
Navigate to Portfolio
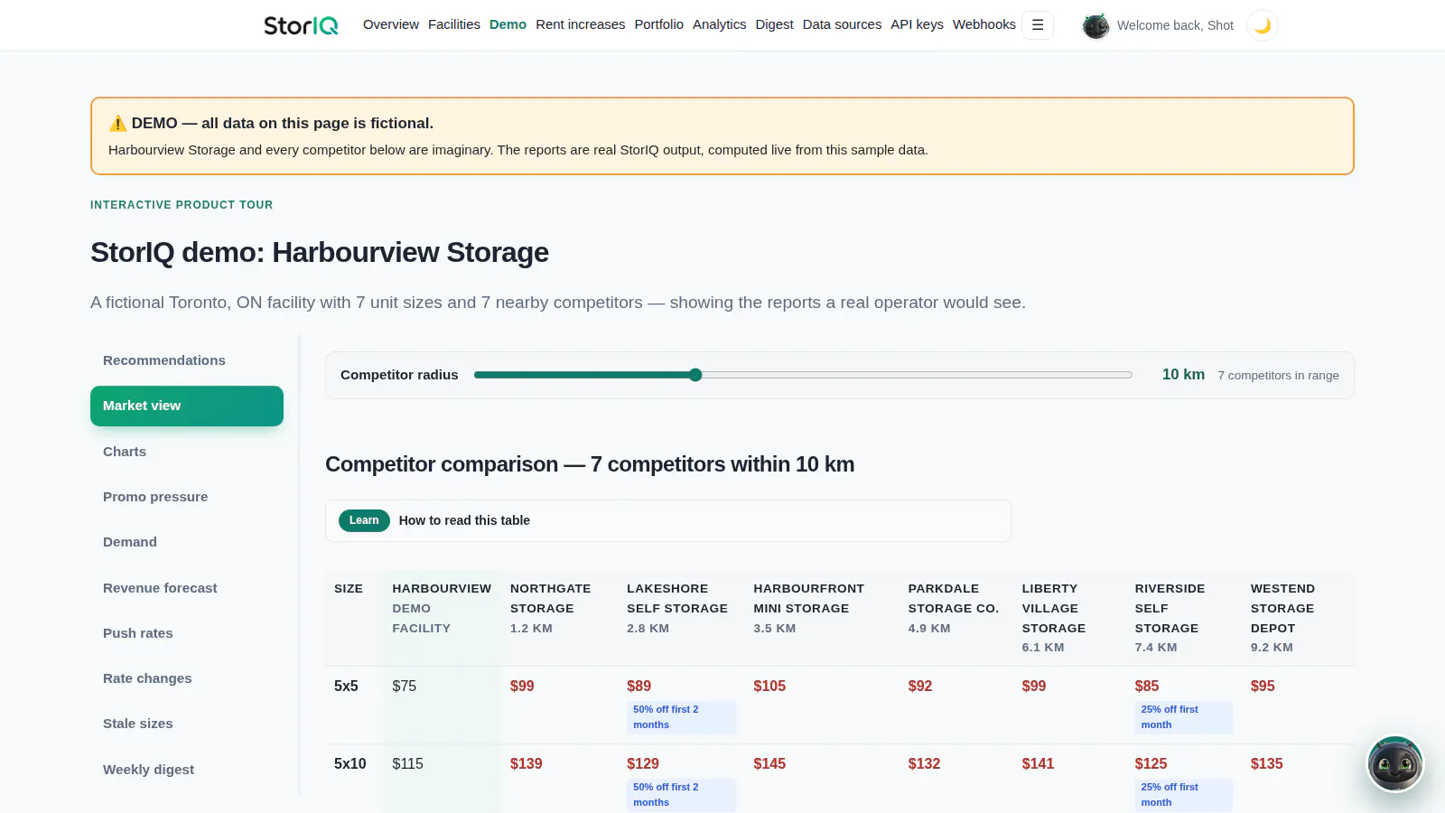[658, 24]
